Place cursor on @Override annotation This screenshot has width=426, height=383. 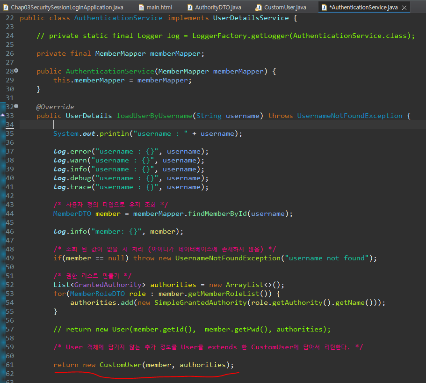coord(55,107)
